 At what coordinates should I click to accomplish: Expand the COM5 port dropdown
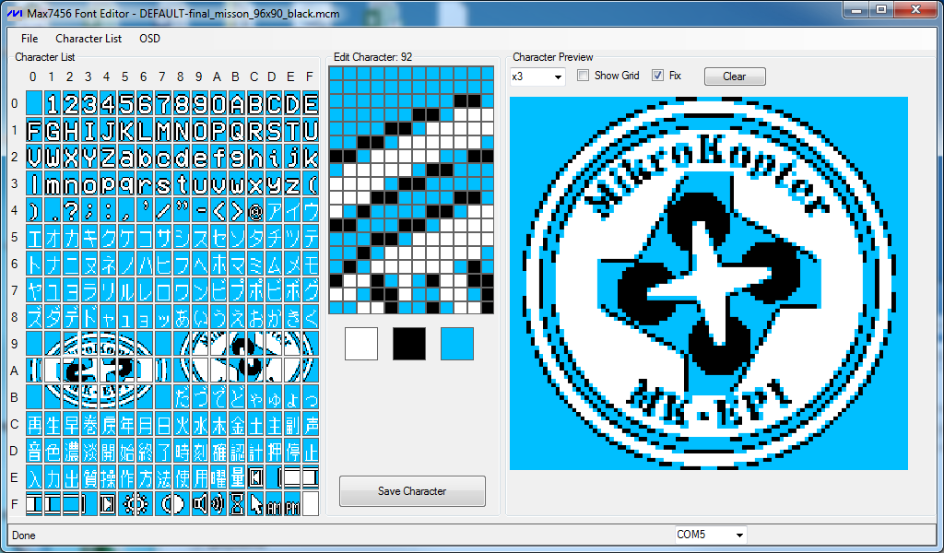(710, 535)
